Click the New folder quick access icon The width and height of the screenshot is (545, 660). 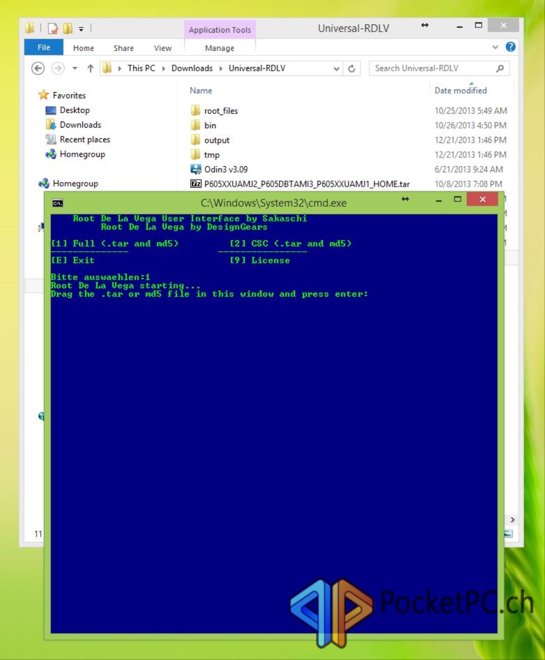[x=68, y=29]
